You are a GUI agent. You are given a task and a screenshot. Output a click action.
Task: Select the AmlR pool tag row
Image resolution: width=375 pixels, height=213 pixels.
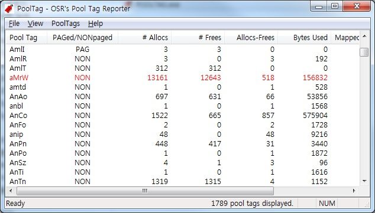[x=183, y=58]
